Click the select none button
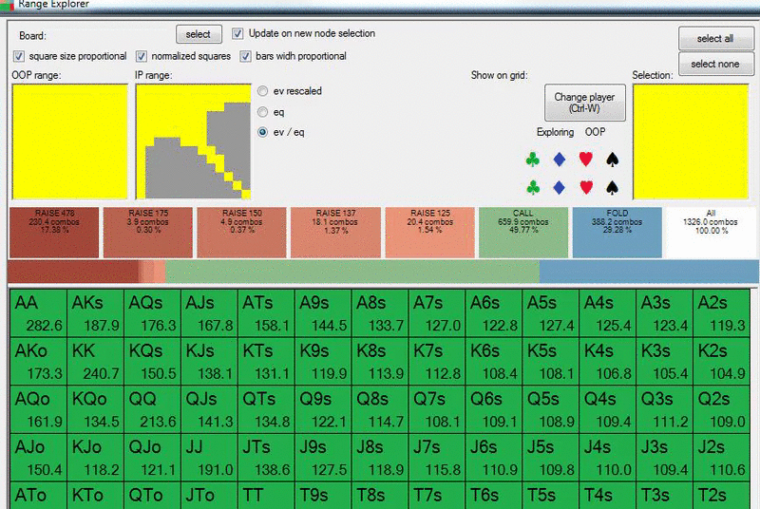The image size is (760, 509). click(x=715, y=64)
